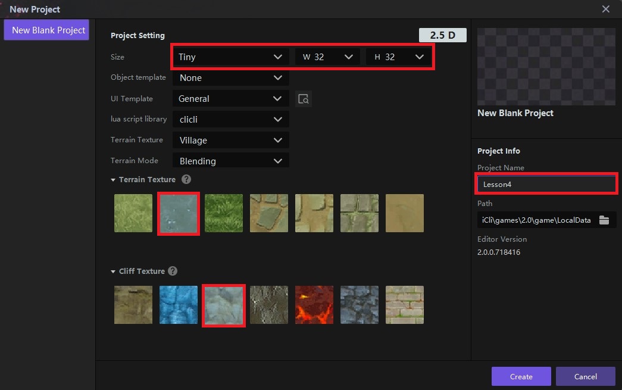Pick the brick wall cliff texture

coord(404,305)
